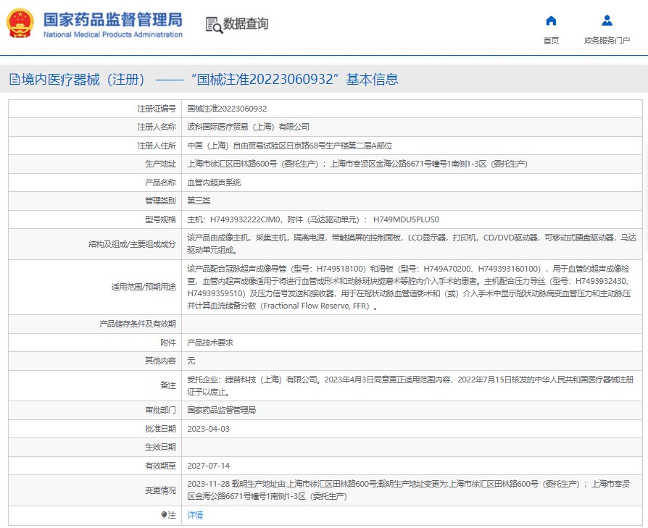The width and height of the screenshot is (648, 528).
Task: Click the 数据查询 title text
Action: click(x=246, y=24)
